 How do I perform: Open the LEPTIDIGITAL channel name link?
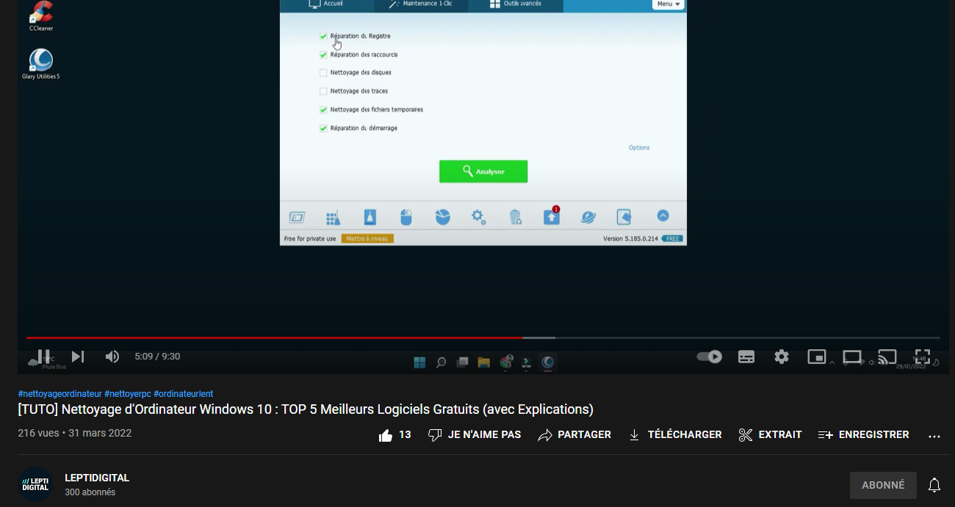(x=97, y=478)
